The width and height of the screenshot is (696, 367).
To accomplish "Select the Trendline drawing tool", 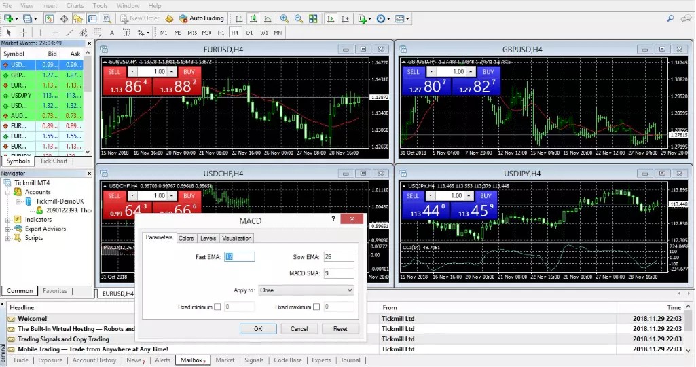I will [x=69, y=33].
